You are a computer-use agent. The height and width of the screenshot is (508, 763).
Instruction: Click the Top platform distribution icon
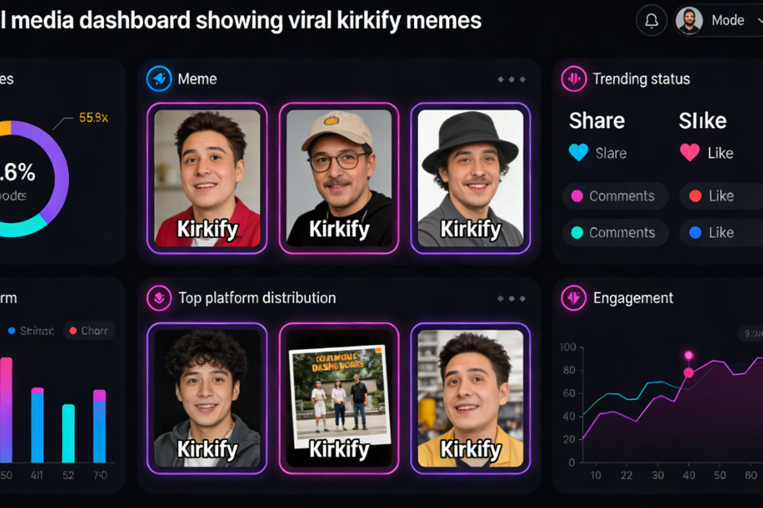point(159,298)
